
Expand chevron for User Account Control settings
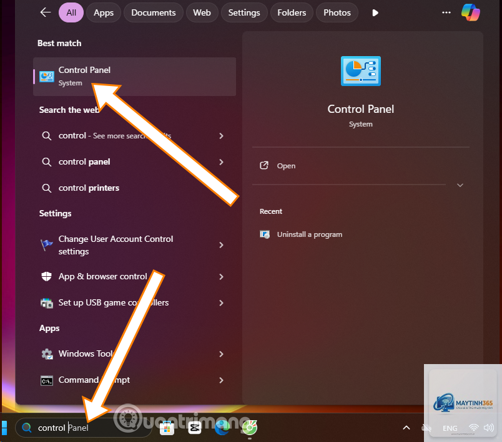(x=221, y=245)
